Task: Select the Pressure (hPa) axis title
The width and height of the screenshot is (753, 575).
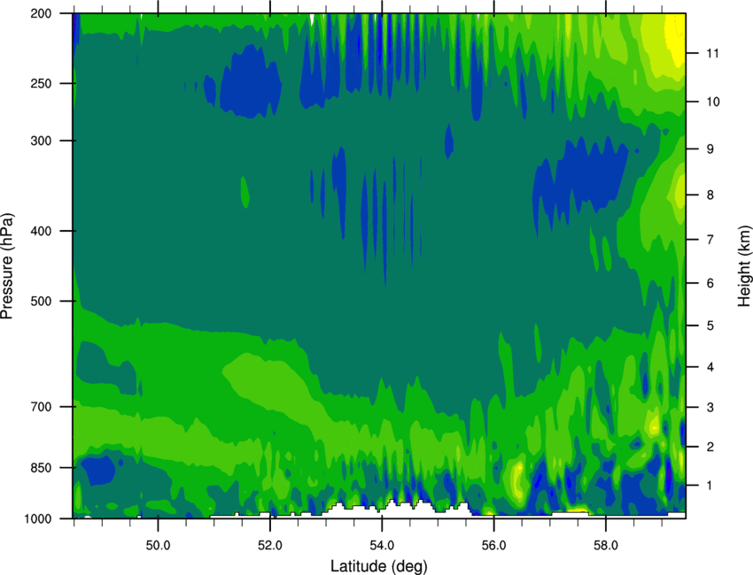Action: tap(7, 266)
